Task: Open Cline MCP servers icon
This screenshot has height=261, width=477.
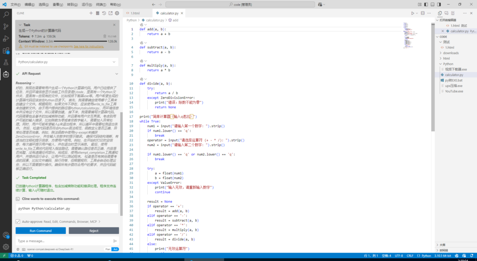Action: (x=97, y=13)
